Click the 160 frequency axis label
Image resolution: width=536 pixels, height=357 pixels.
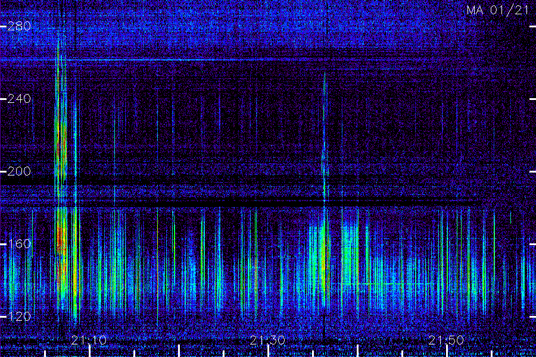click(19, 244)
